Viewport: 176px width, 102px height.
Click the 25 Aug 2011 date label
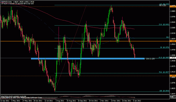click(x=71, y=101)
